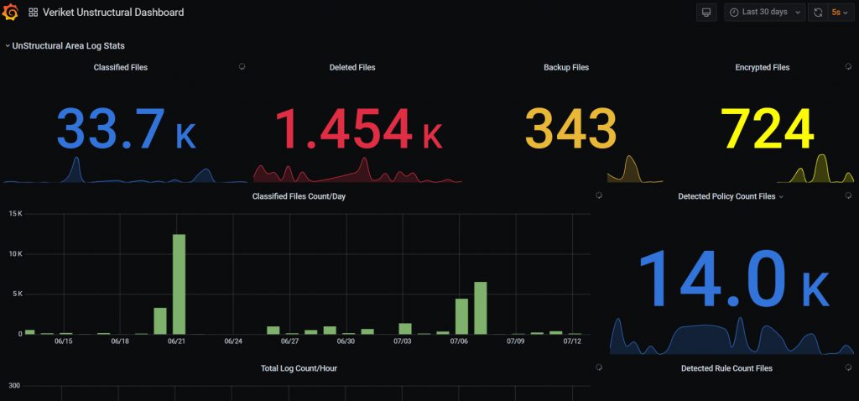This screenshot has width=859, height=401.
Task: Click the 14.0 K detected policy value
Action: click(x=733, y=279)
